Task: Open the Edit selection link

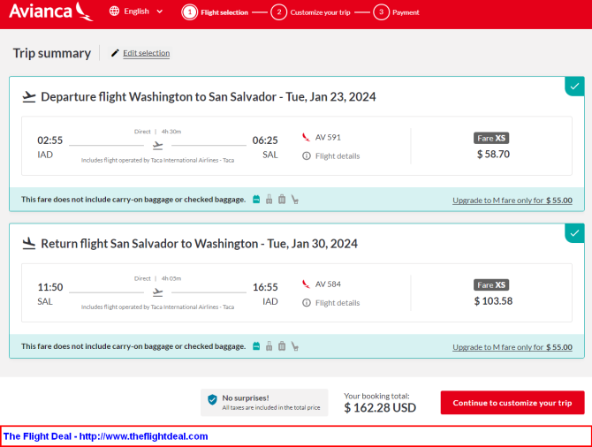Action: (x=146, y=53)
